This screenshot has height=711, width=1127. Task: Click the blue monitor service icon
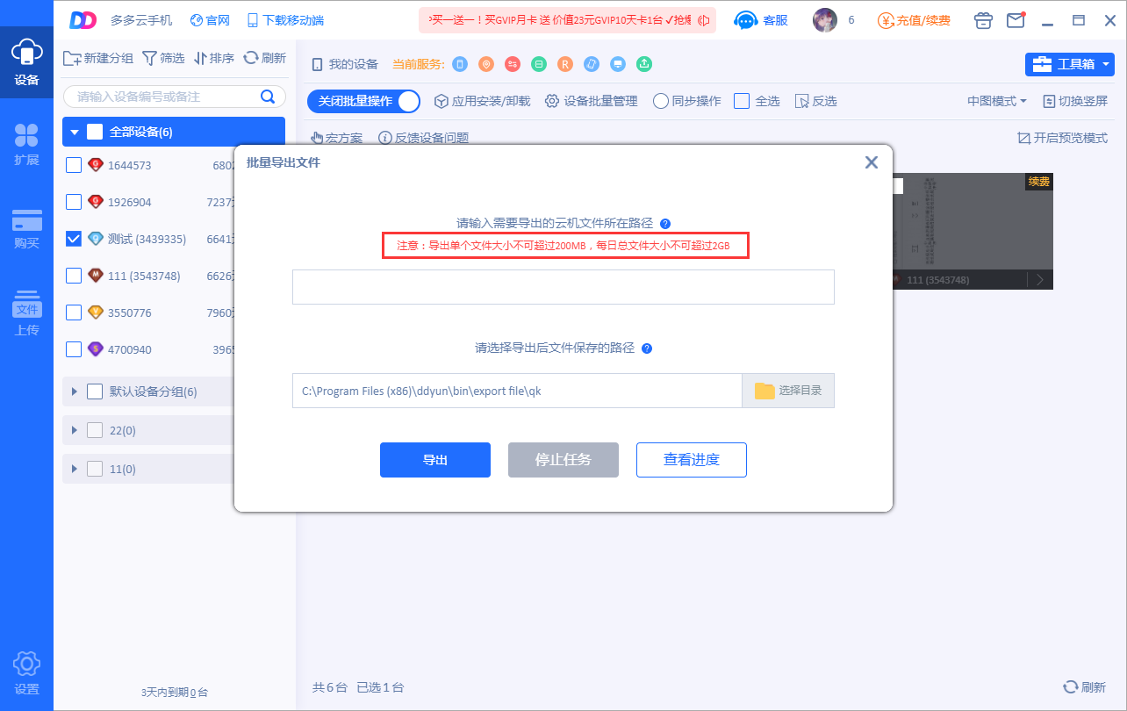pos(618,64)
